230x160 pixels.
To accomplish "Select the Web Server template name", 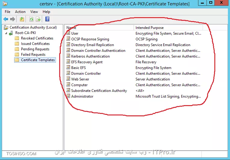I will (x=80, y=79).
